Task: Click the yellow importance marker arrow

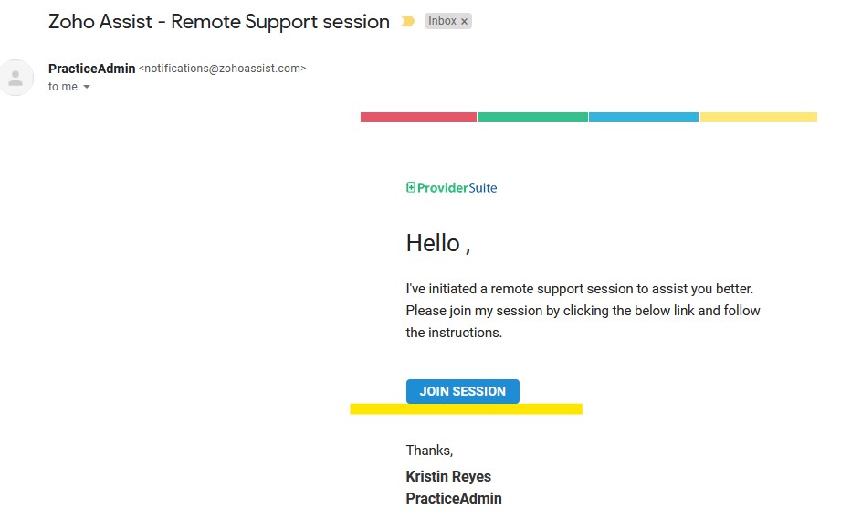Action: click(407, 21)
